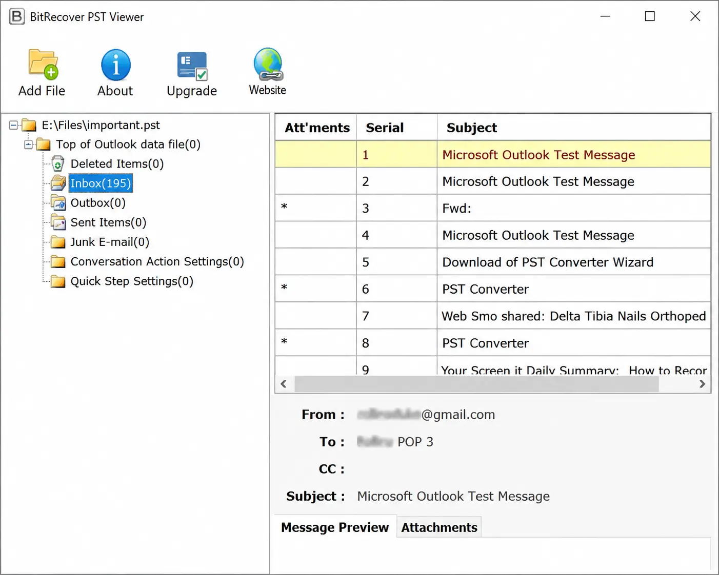The height and width of the screenshot is (575, 719).
Task: Close the BitRecover PST Viewer window
Action: pos(695,16)
